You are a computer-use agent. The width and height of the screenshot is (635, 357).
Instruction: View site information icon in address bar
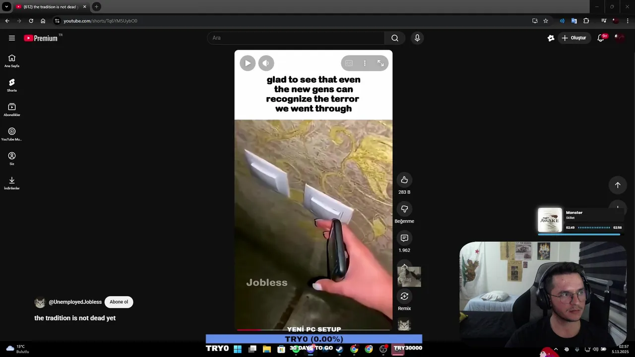57,21
